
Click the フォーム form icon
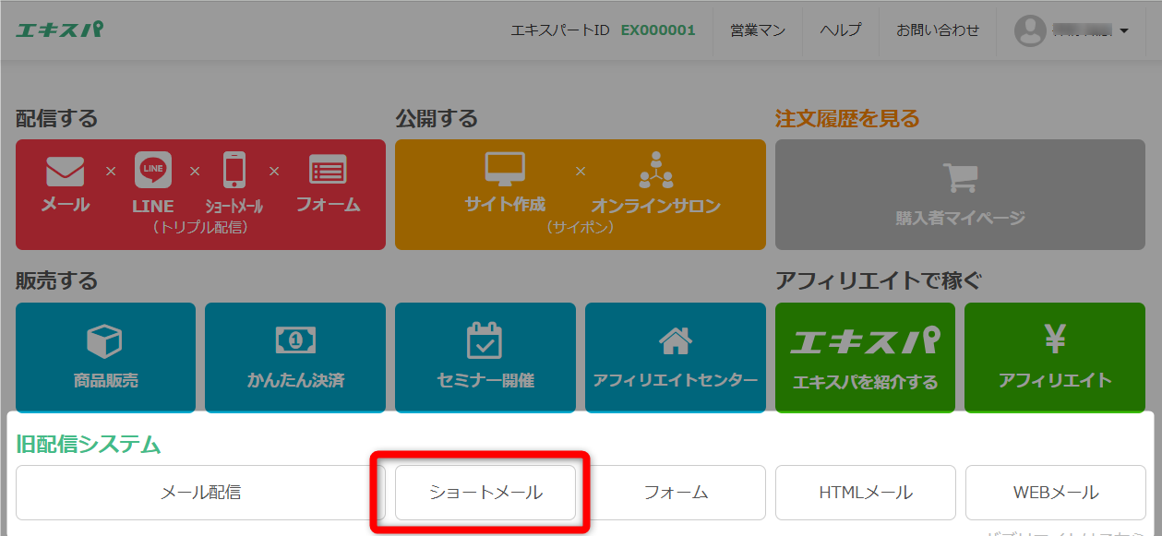328,171
